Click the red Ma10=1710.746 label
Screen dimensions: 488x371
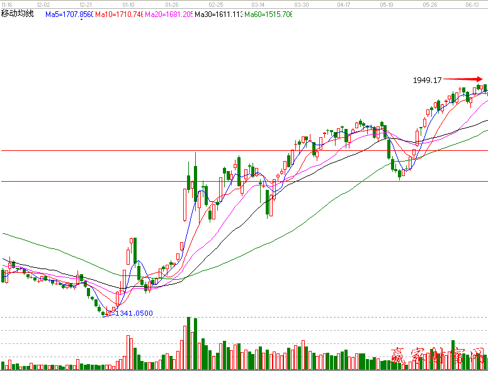point(119,14)
